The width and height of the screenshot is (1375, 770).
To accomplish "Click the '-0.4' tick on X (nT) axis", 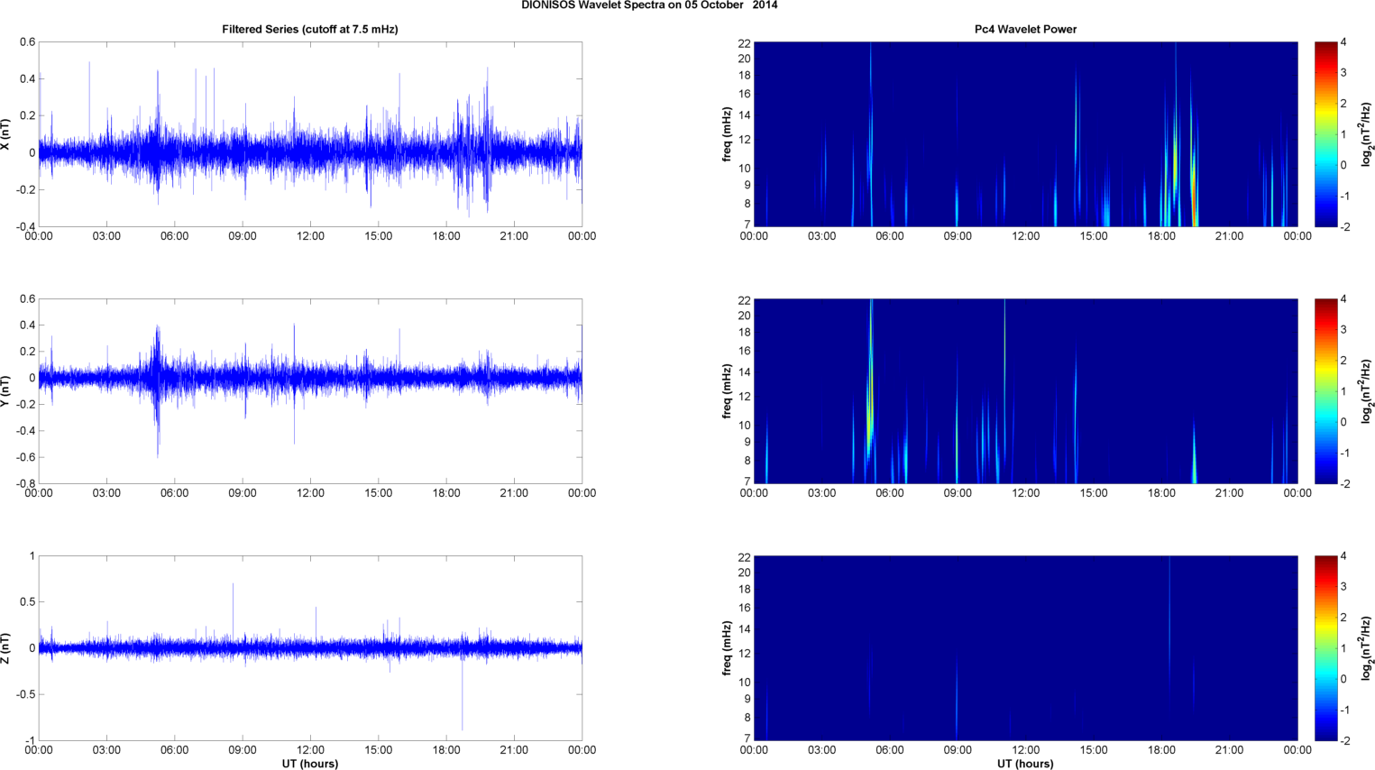I will pyautogui.click(x=24, y=227).
